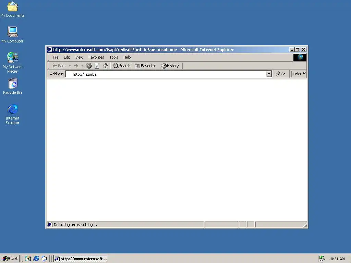Go to Home page icon

coord(105,66)
